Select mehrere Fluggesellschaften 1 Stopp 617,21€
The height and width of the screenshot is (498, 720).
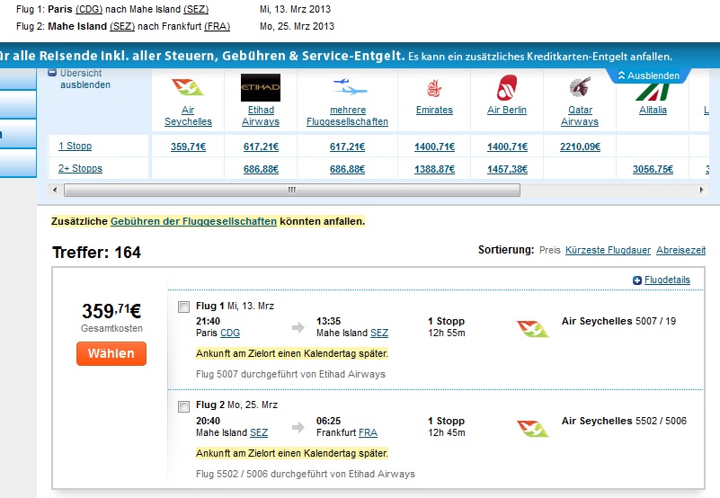[x=347, y=147]
